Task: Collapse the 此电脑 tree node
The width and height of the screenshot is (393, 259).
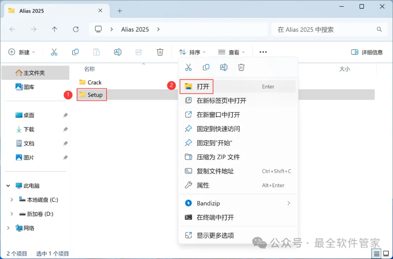Action: pos(8,186)
